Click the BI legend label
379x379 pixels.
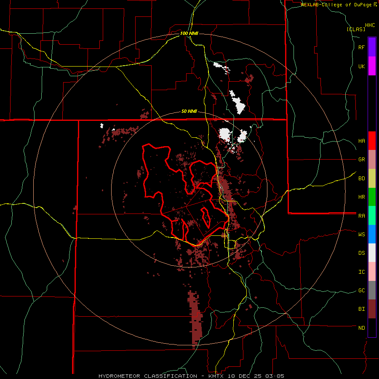[x=361, y=309]
